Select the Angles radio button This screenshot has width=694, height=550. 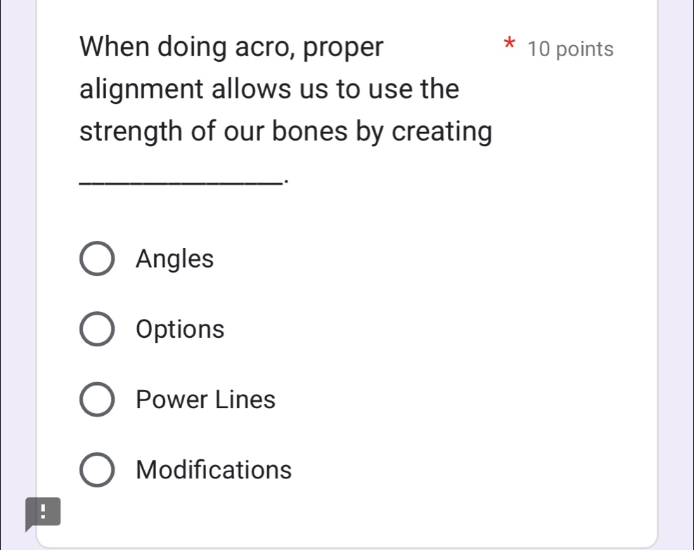click(x=97, y=259)
